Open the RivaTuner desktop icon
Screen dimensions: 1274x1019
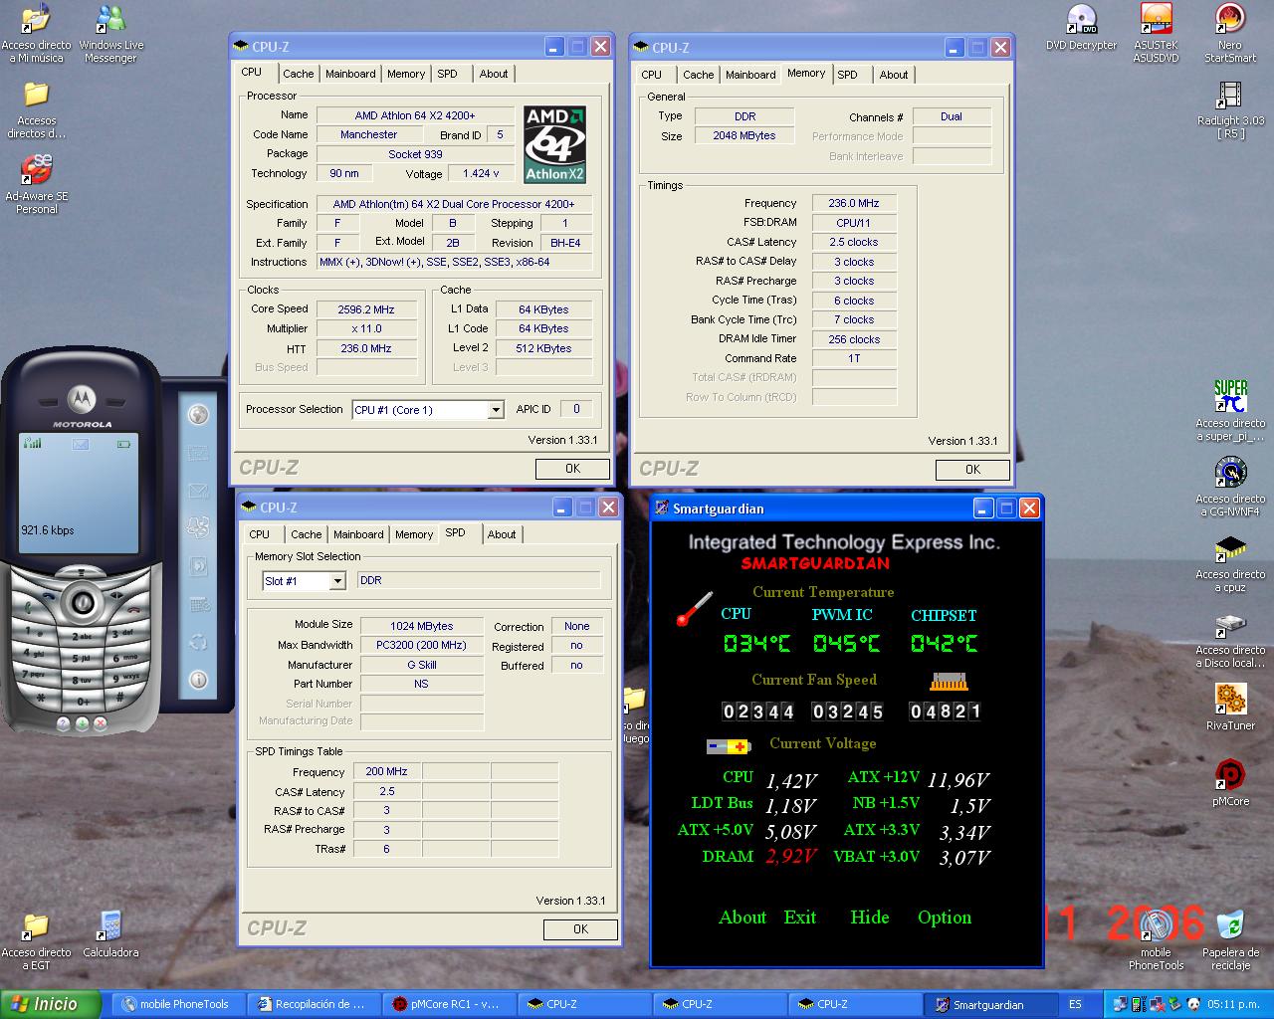pos(1230,700)
